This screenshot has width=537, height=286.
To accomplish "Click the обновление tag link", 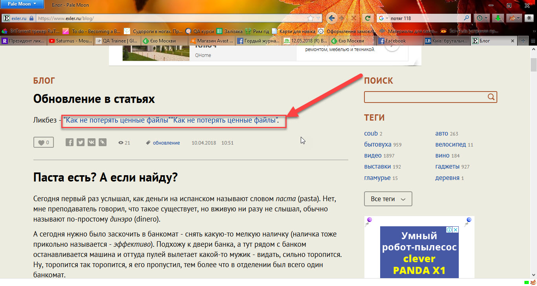I will tap(166, 143).
